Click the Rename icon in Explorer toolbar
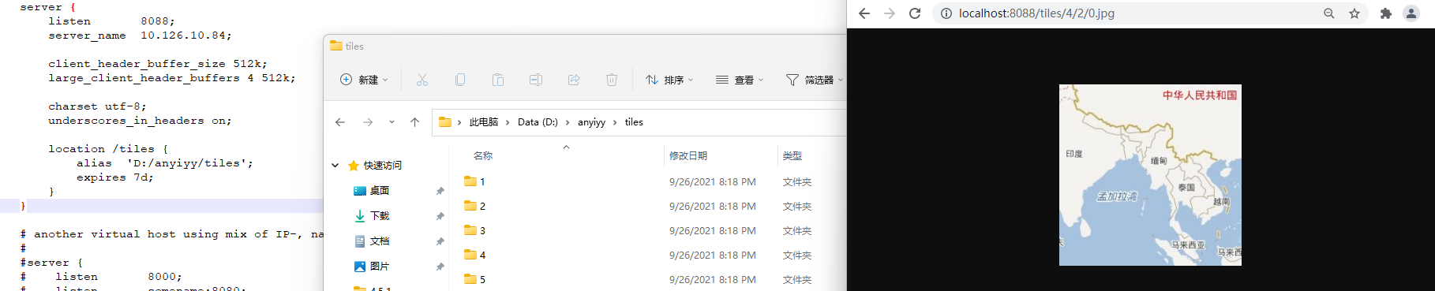The height and width of the screenshot is (291, 1435). [536, 80]
